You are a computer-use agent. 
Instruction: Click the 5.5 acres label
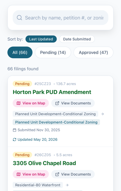[64, 155]
